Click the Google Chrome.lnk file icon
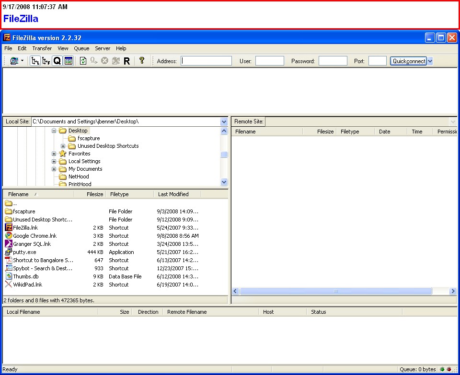460x375 pixels. click(9, 236)
